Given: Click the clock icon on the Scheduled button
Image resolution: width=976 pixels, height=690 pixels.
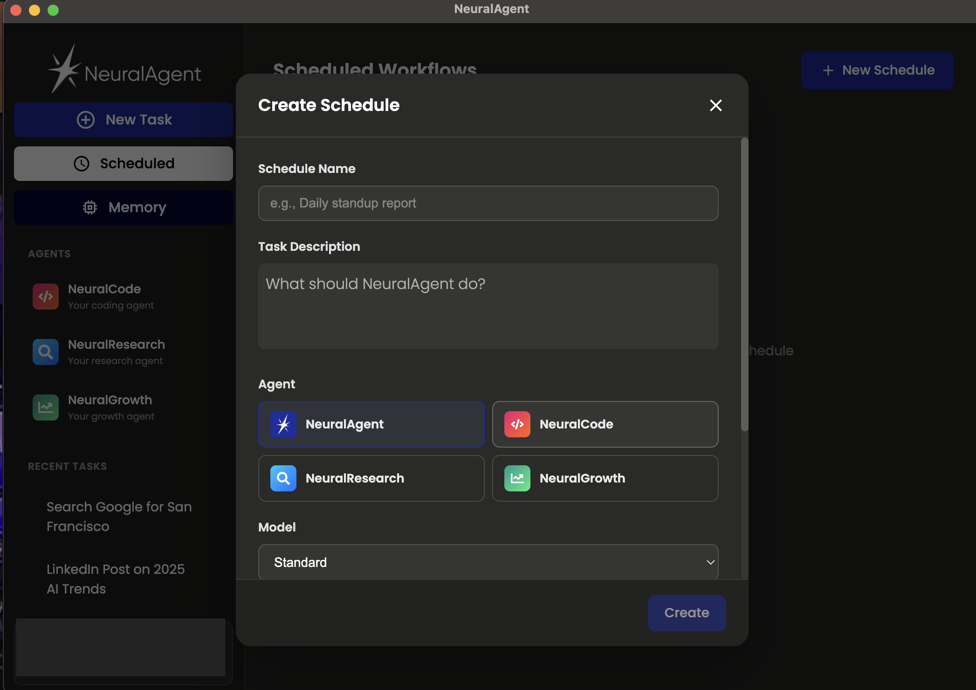Looking at the screenshot, I should coord(82,163).
